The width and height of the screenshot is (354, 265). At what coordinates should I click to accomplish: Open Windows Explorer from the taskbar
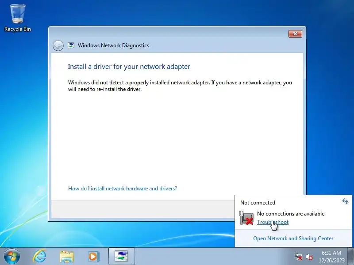[x=67, y=257]
